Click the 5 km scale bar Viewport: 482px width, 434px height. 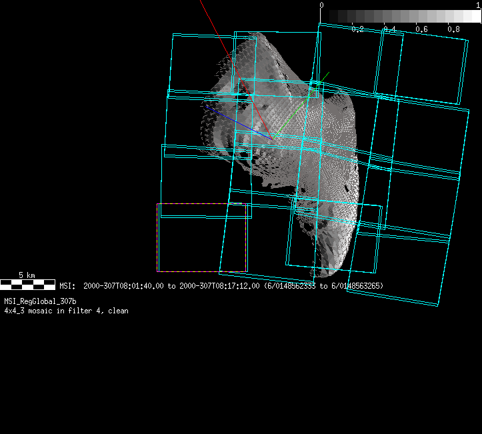tap(27, 285)
